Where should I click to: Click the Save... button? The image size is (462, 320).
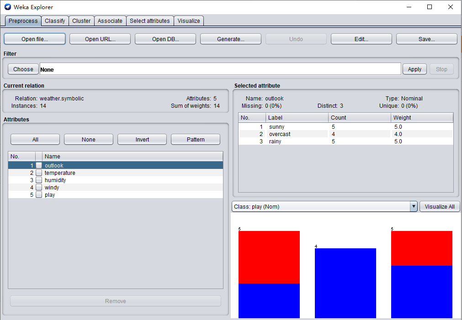pos(427,39)
